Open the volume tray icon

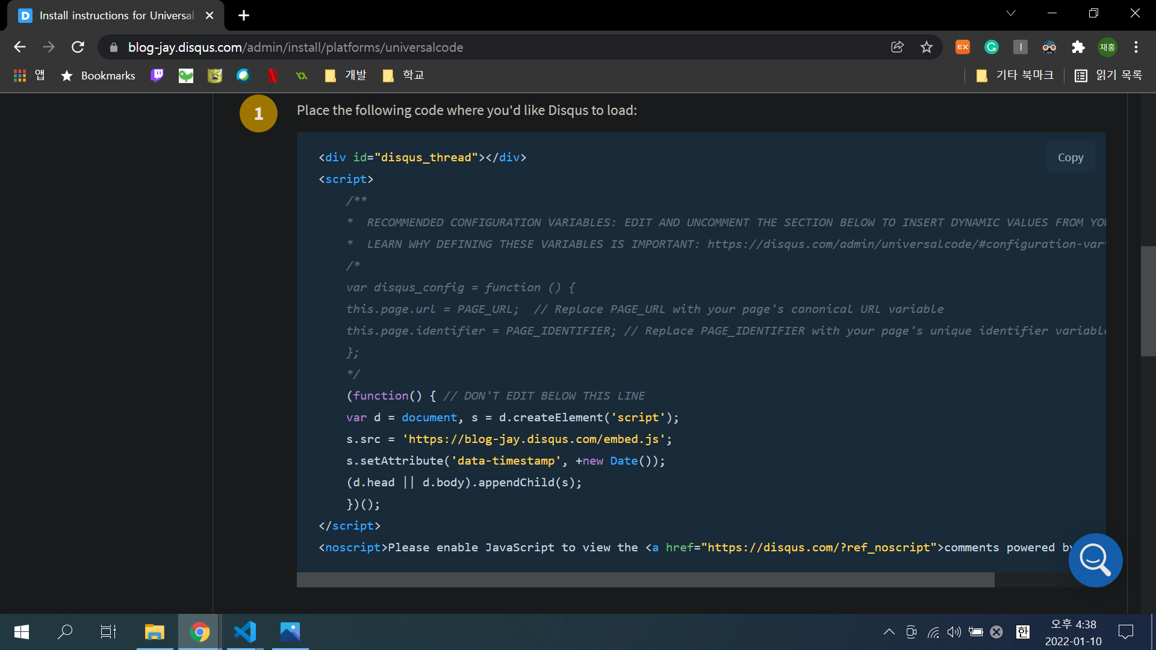[x=954, y=632]
